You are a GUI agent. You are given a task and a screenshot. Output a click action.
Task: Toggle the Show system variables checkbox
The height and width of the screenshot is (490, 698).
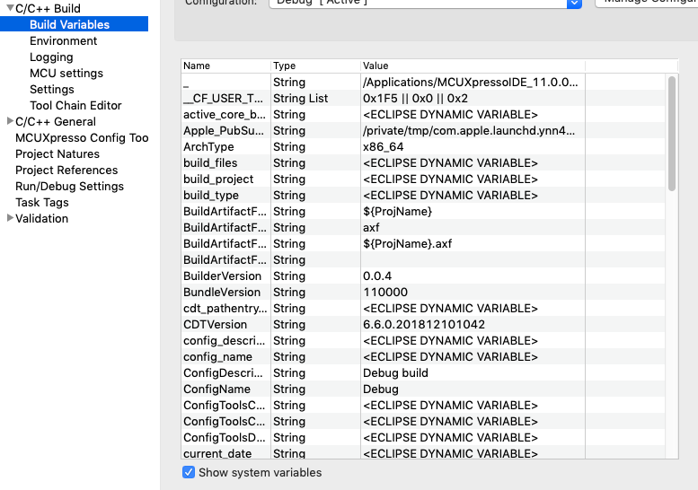189,472
